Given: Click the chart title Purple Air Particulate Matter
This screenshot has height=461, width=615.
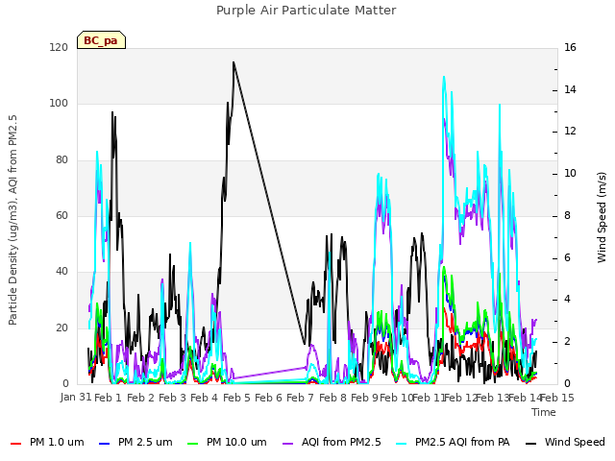Looking at the screenshot, I should 307,10.
